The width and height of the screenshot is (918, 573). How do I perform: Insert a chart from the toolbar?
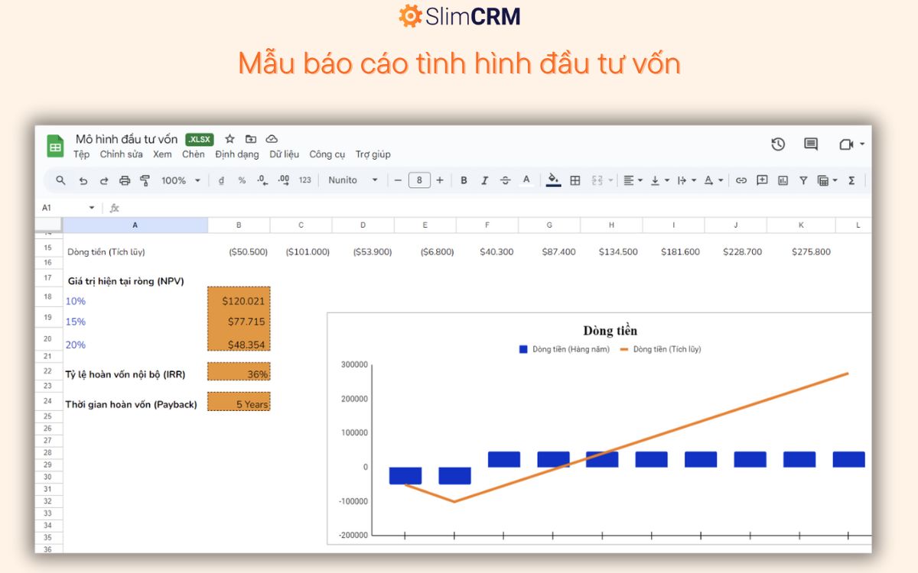click(x=782, y=180)
